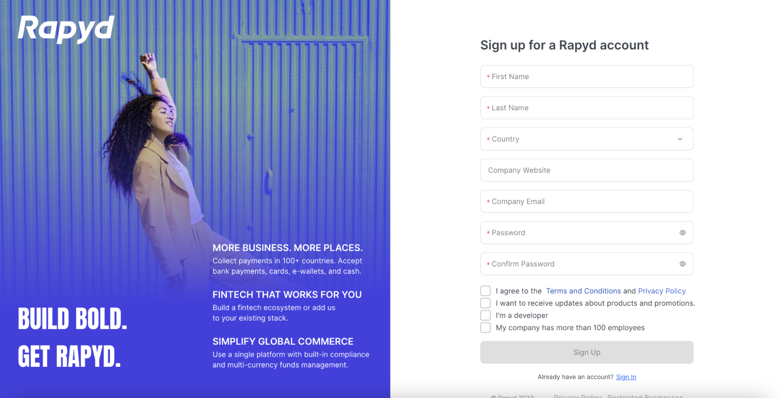The width and height of the screenshot is (780, 398).
Task: Toggle visibility of Confirm Password field
Action: click(x=682, y=264)
